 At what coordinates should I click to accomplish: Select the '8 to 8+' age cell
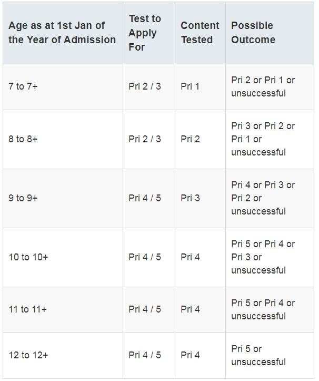tap(23, 139)
